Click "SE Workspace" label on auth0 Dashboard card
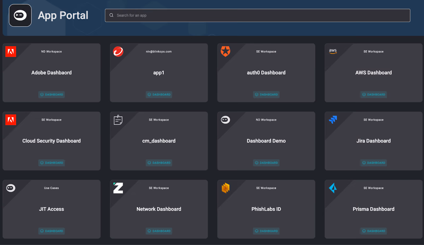The width and height of the screenshot is (424, 245). [266, 52]
